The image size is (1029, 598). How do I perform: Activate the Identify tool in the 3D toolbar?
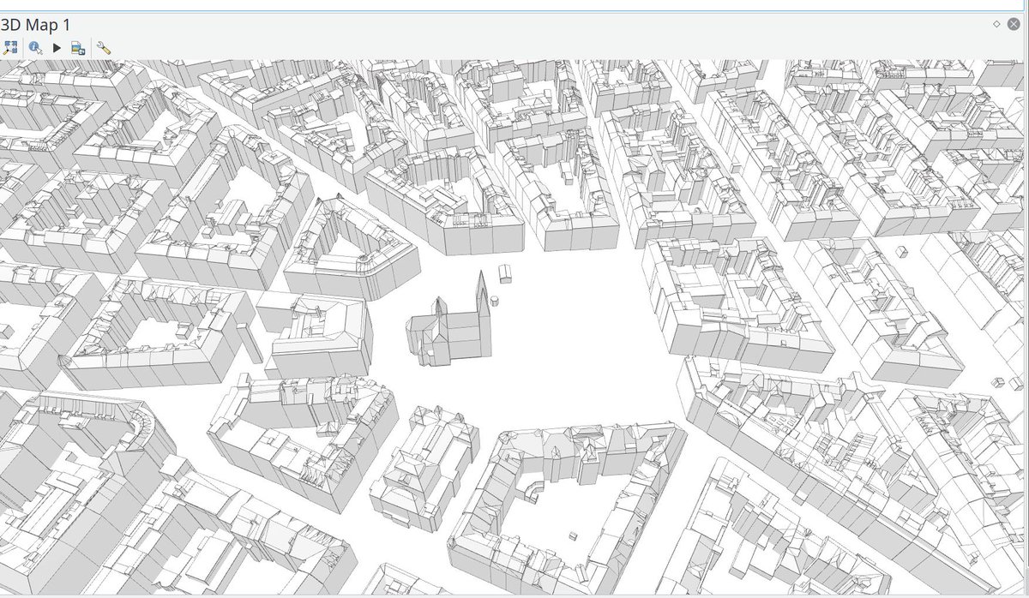point(34,48)
